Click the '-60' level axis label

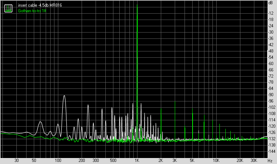271,64
